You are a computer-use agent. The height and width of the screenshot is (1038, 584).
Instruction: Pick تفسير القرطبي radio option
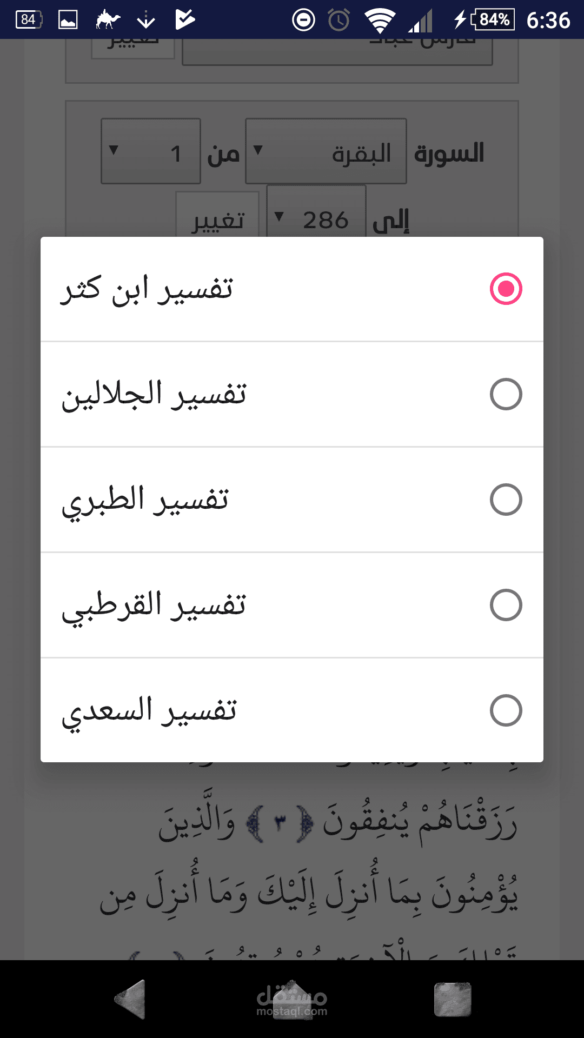[506, 605]
